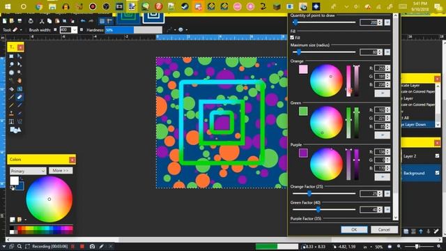Image resolution: width=446 pixels, height=251 pixels.
Task: Open the Primary color selector dropdown
Action: point(28,171)
